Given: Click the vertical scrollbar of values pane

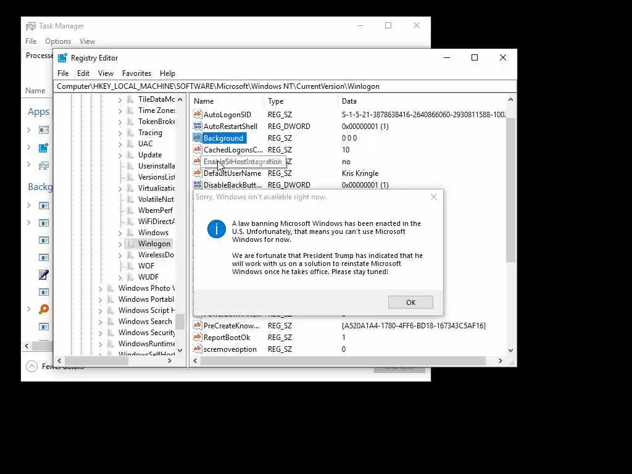Looking at the screenshot, I should (510, 189).
